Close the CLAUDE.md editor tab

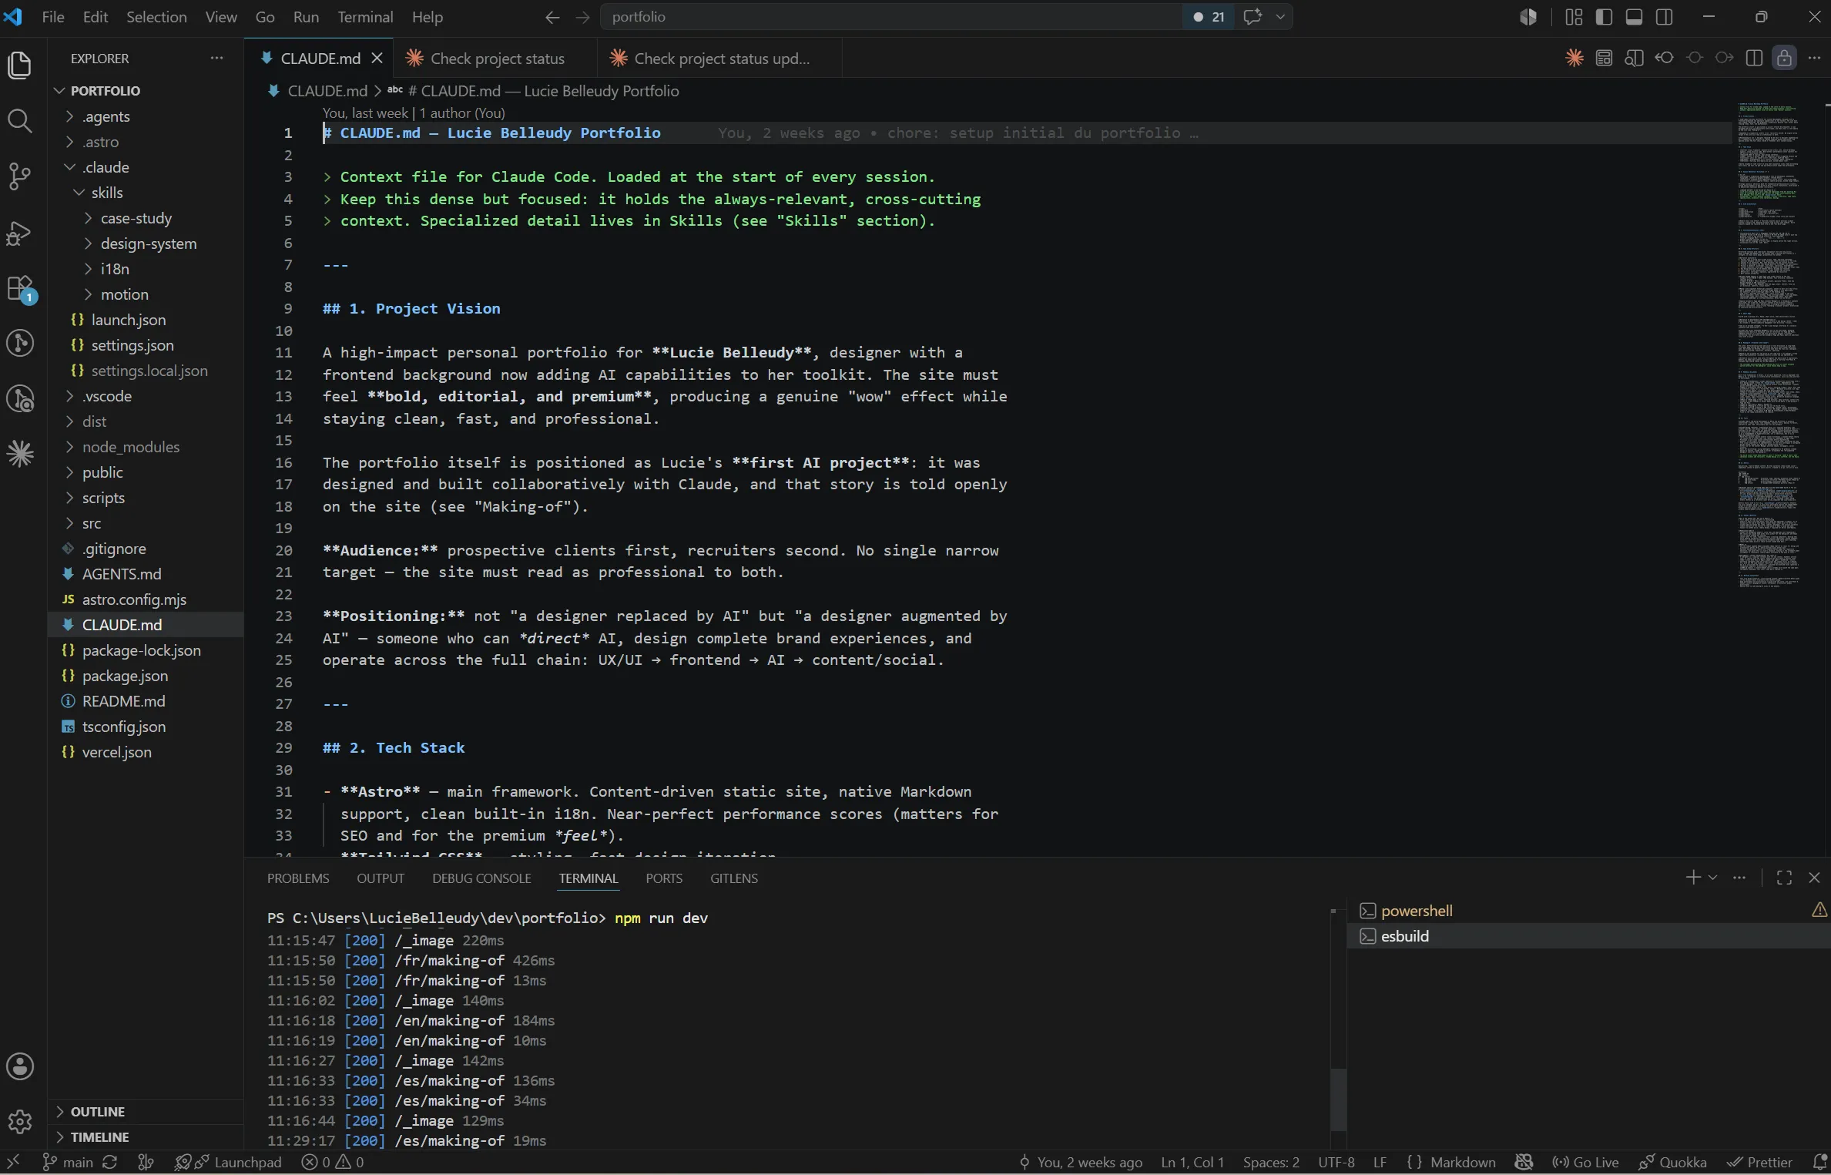[377, 58]
